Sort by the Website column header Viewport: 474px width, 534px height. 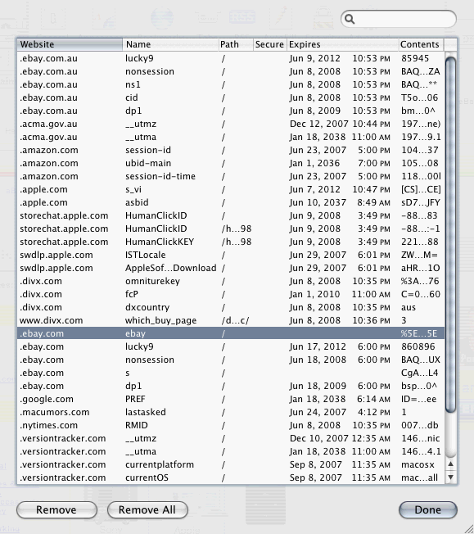tap(70, 44)
